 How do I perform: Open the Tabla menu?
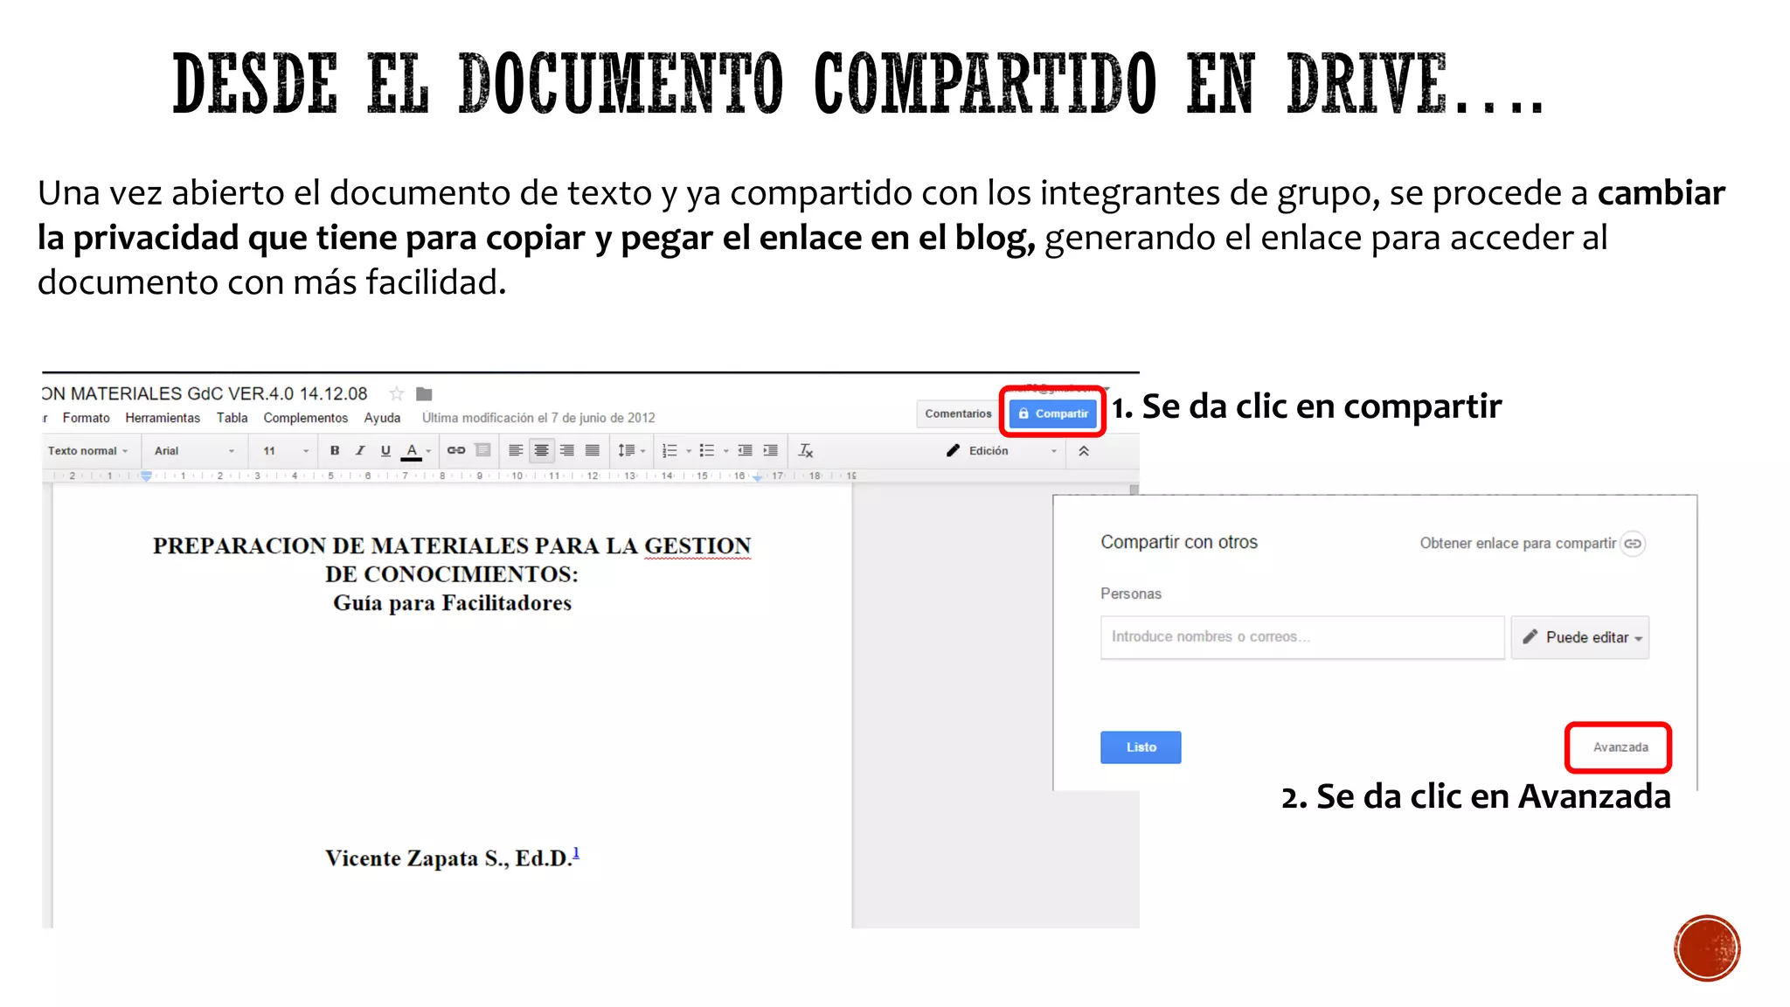point(232,418)
